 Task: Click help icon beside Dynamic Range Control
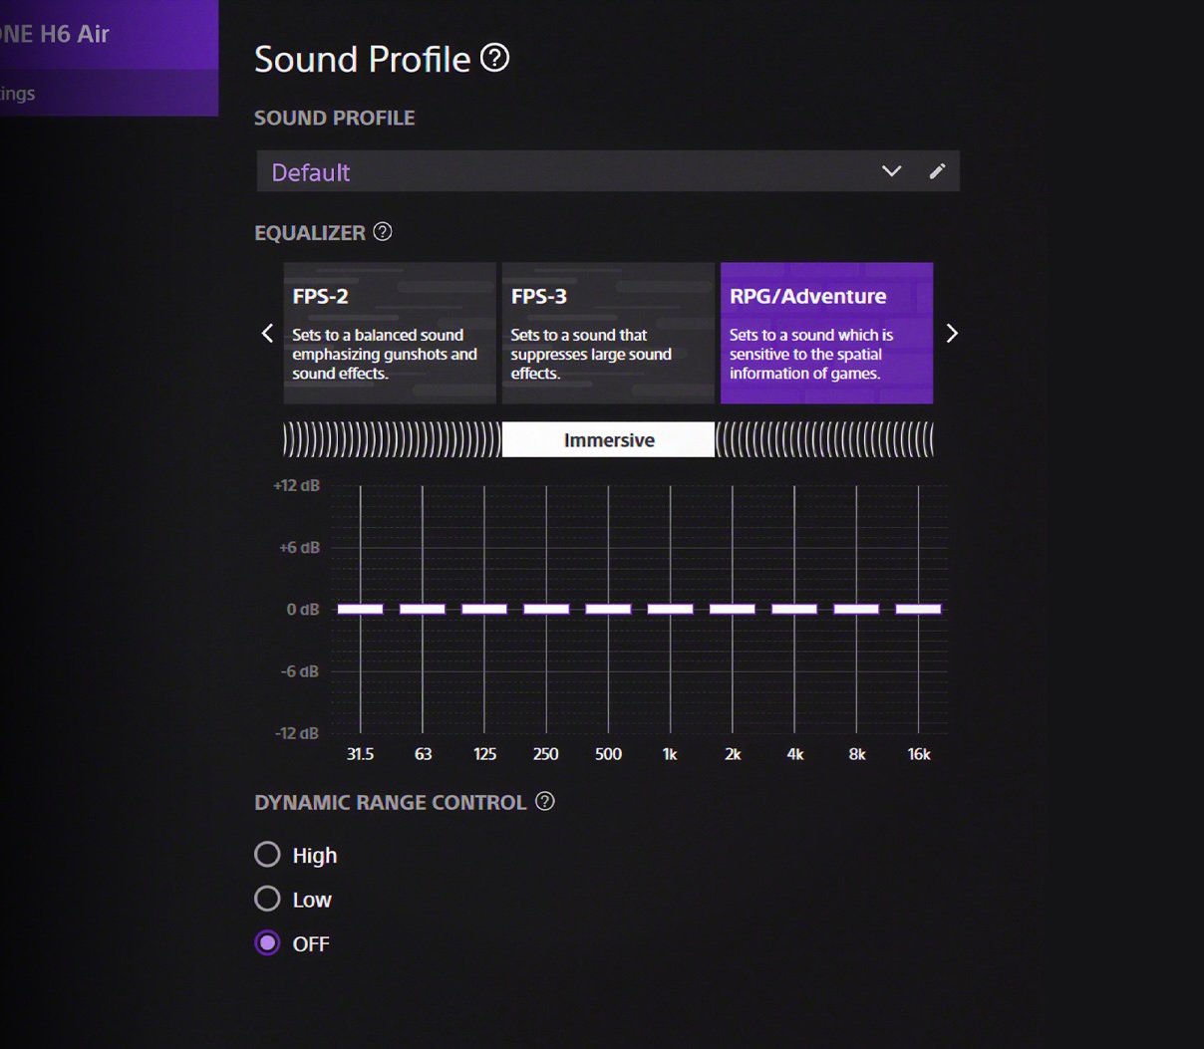pos(545,802)
